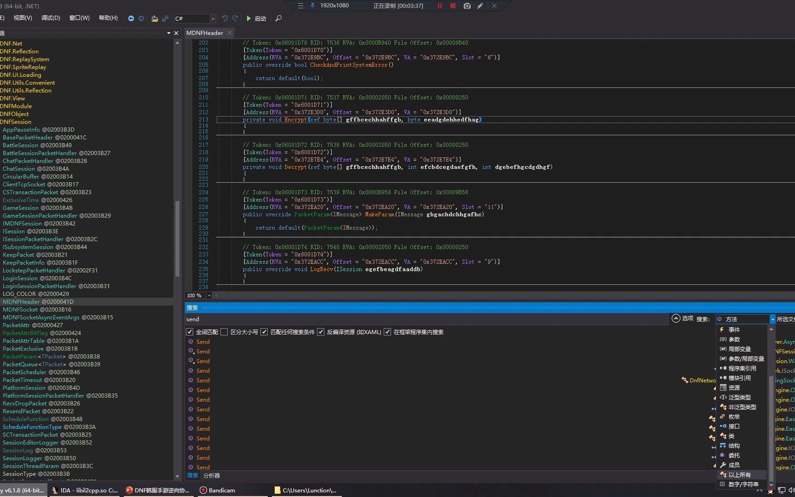Open the search type dropdown arrow
The image size is (795, 497).
[x=772, y=319]
